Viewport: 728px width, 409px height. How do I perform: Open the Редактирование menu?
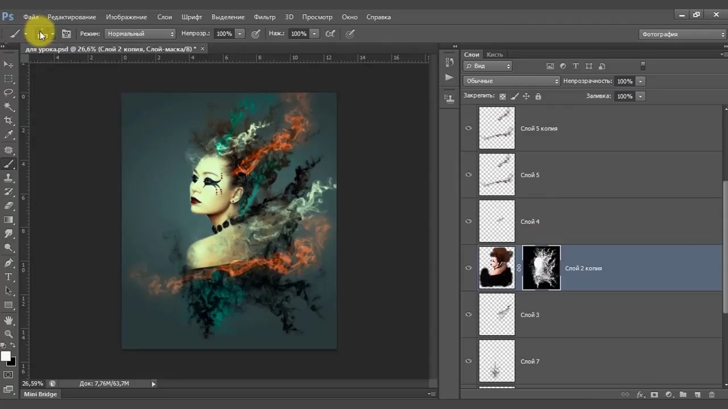click(72, 17)
